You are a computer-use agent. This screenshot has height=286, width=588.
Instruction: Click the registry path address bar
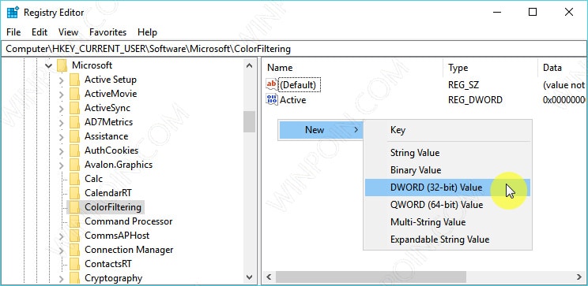pyautogui.click(x=294, y=49)
